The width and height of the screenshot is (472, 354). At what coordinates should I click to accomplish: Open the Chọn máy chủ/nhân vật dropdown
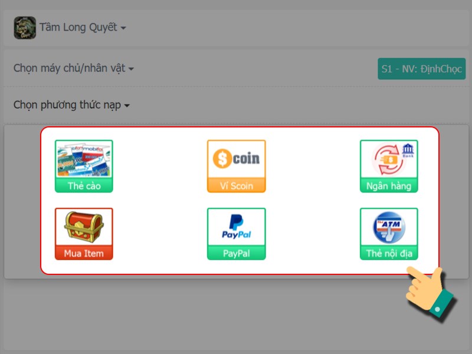click(73, 68)
